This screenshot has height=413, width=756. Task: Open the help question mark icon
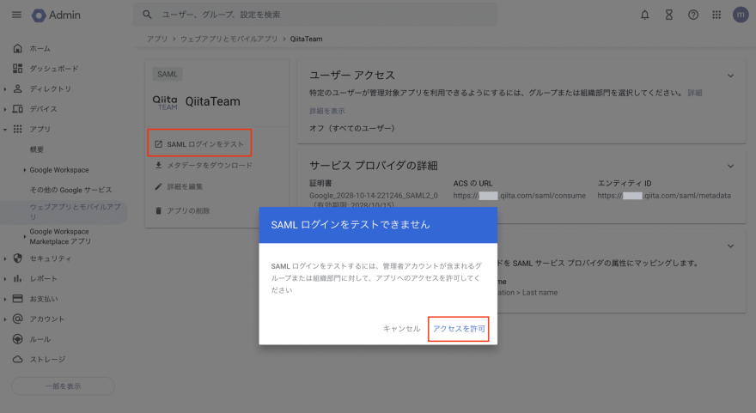[x=692, y=15]
